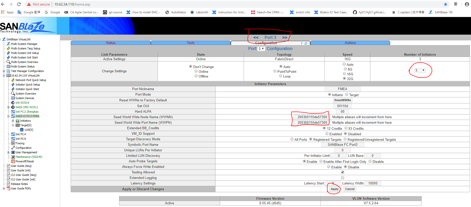Screen dimensions: 471x207
Task: Expand the User Guide PDFs node
Action: [x=4, y=188]
